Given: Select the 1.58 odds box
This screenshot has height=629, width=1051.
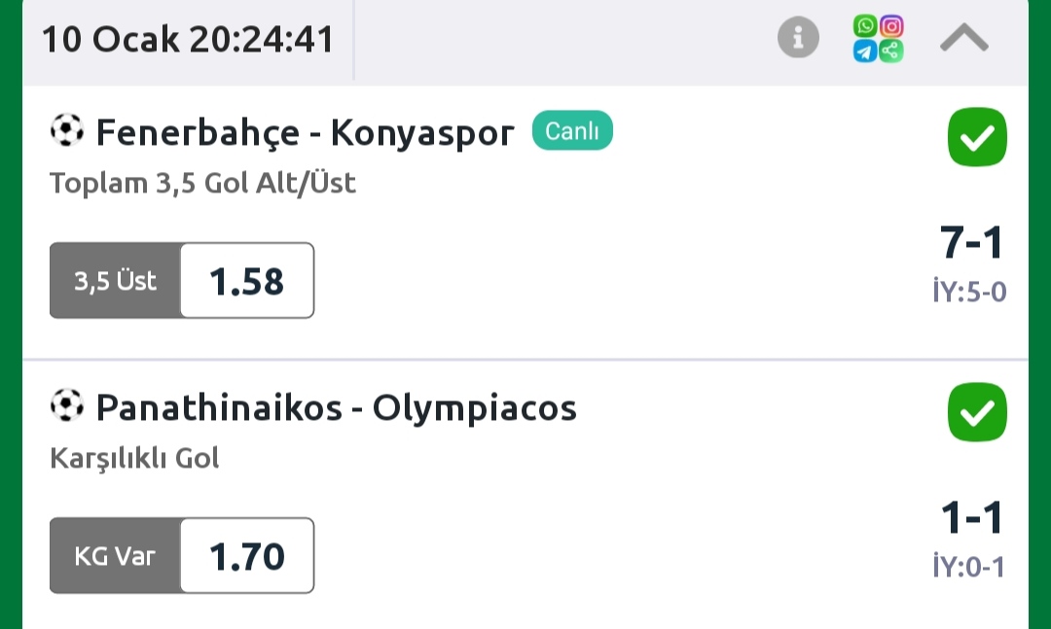Looking at the screenshot, I should click(x=247, y=281).
